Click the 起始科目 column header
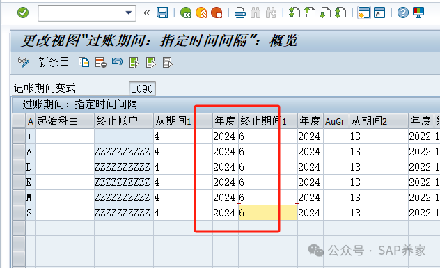This screenshot has height=268, width=440. coord(65,121)
